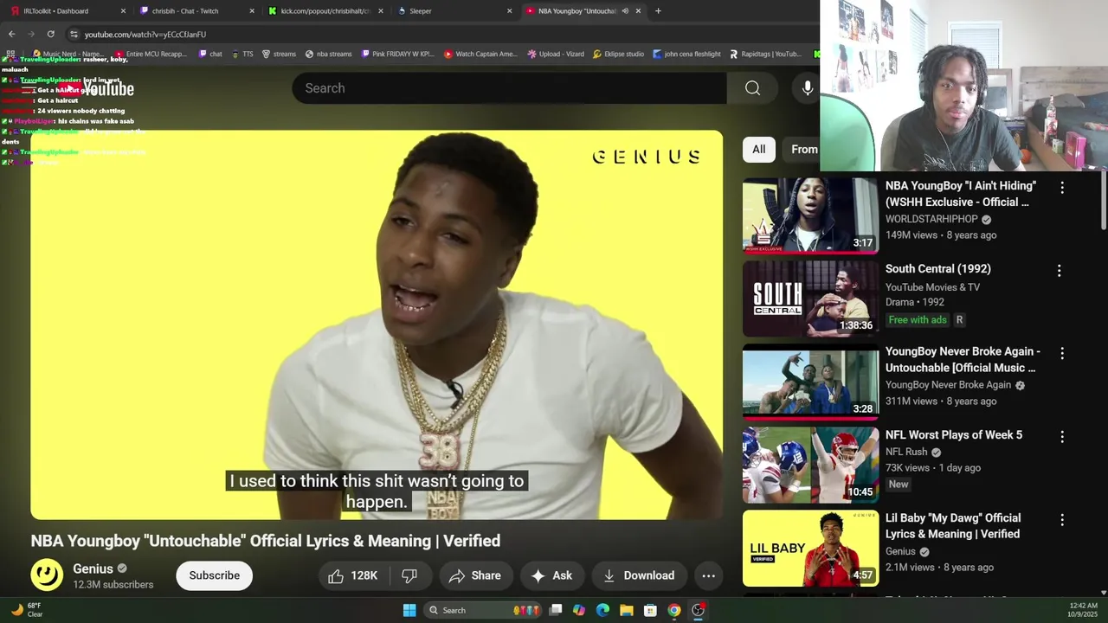Open Entire MCU Recapped bookmark
The height and width of the screenshot is (623, 1108).
point(151,54)
